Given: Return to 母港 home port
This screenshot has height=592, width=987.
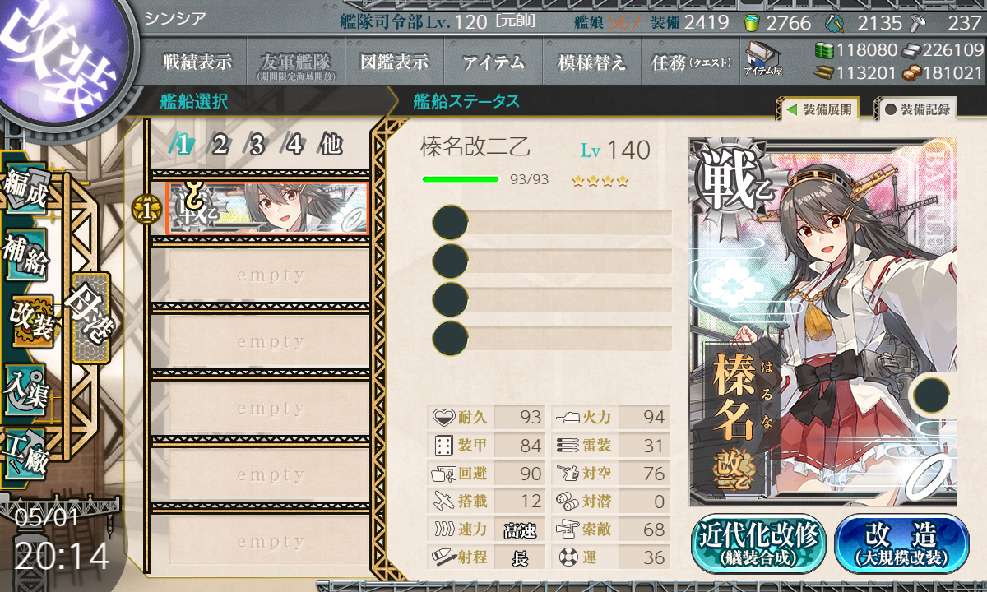Looking at the screenshot, I should (90, 317).
